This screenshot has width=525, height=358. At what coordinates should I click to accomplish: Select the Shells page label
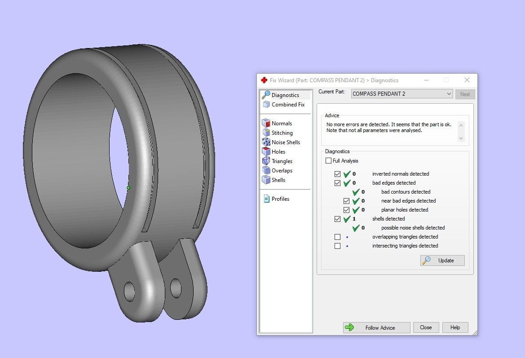tap(278, 180)
